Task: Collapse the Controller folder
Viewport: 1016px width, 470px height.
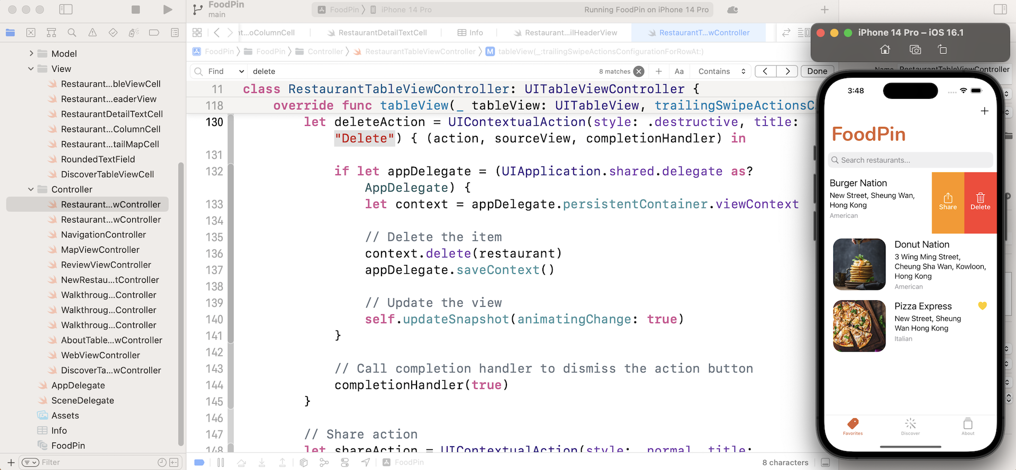Action: [31, 189]
